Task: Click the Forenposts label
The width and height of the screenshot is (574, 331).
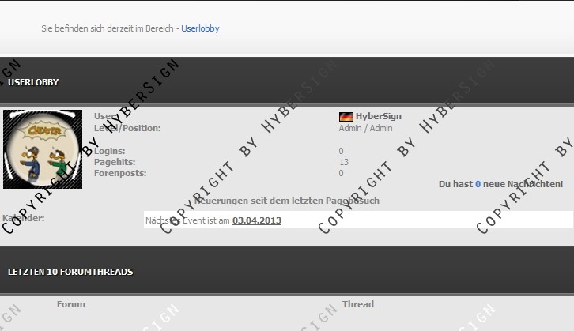Action: click(119, 173)
